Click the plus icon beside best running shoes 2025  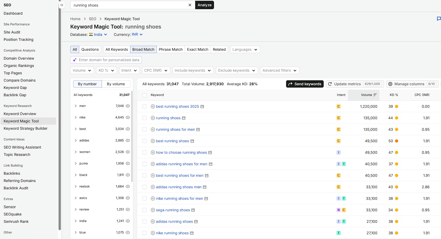coord(153,106)
